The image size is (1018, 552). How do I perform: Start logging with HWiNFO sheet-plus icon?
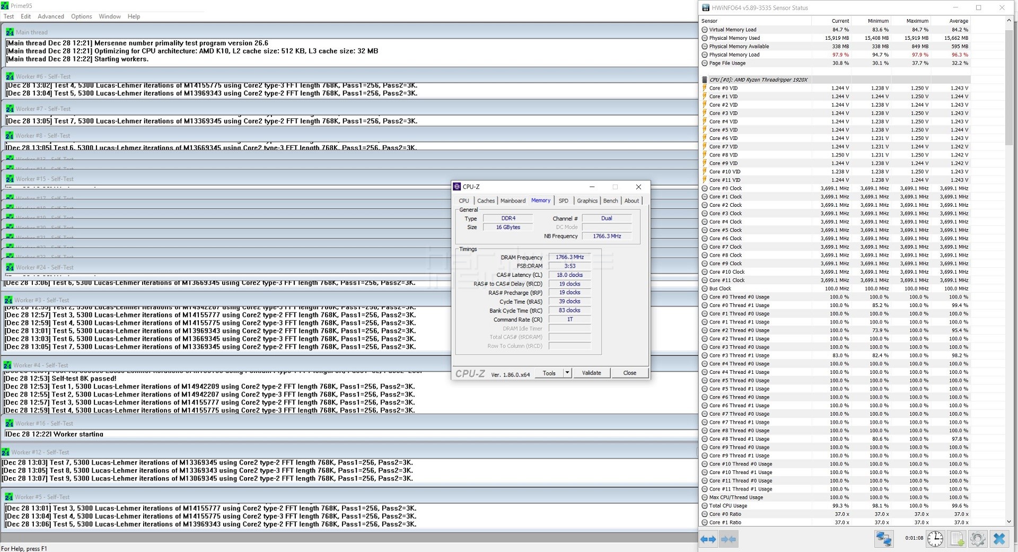[957, 539]
